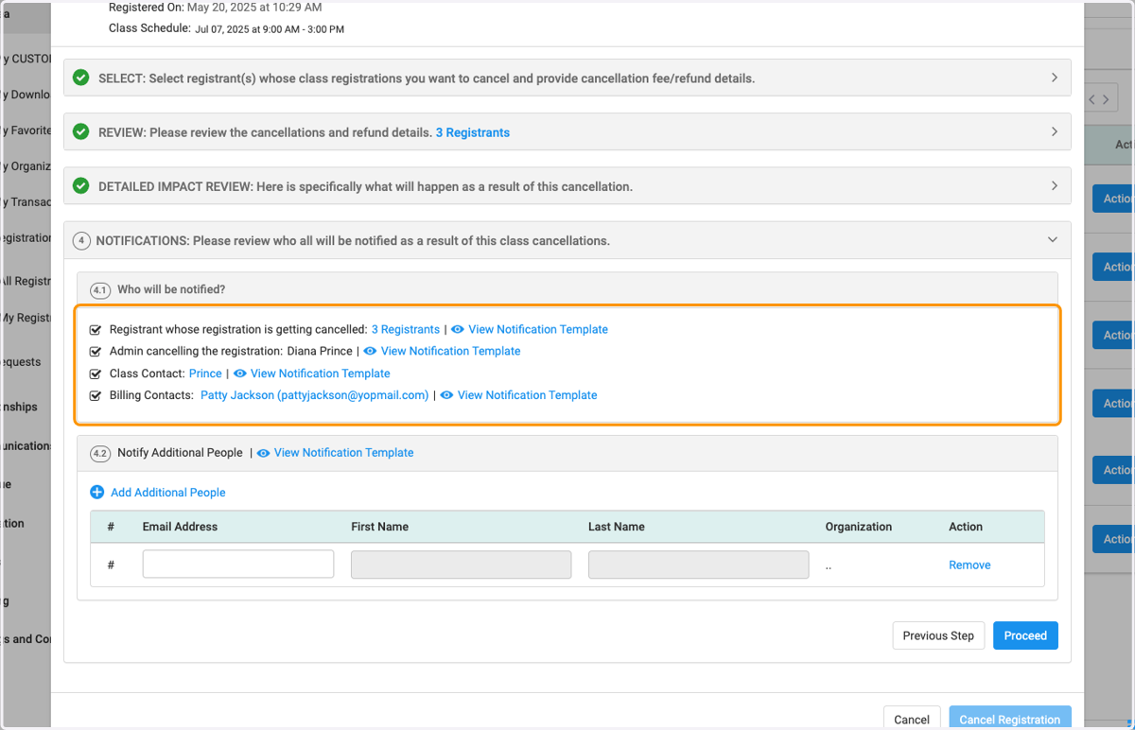Click the Cancel Registration button
The width and height of the screenshot is (1135, 730).
click(x=1010, y=718)
